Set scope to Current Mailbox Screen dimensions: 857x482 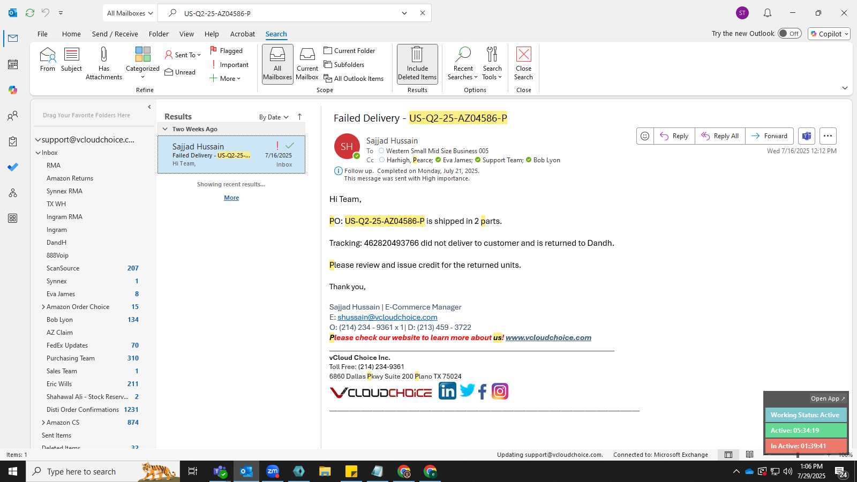coord(307,64)
